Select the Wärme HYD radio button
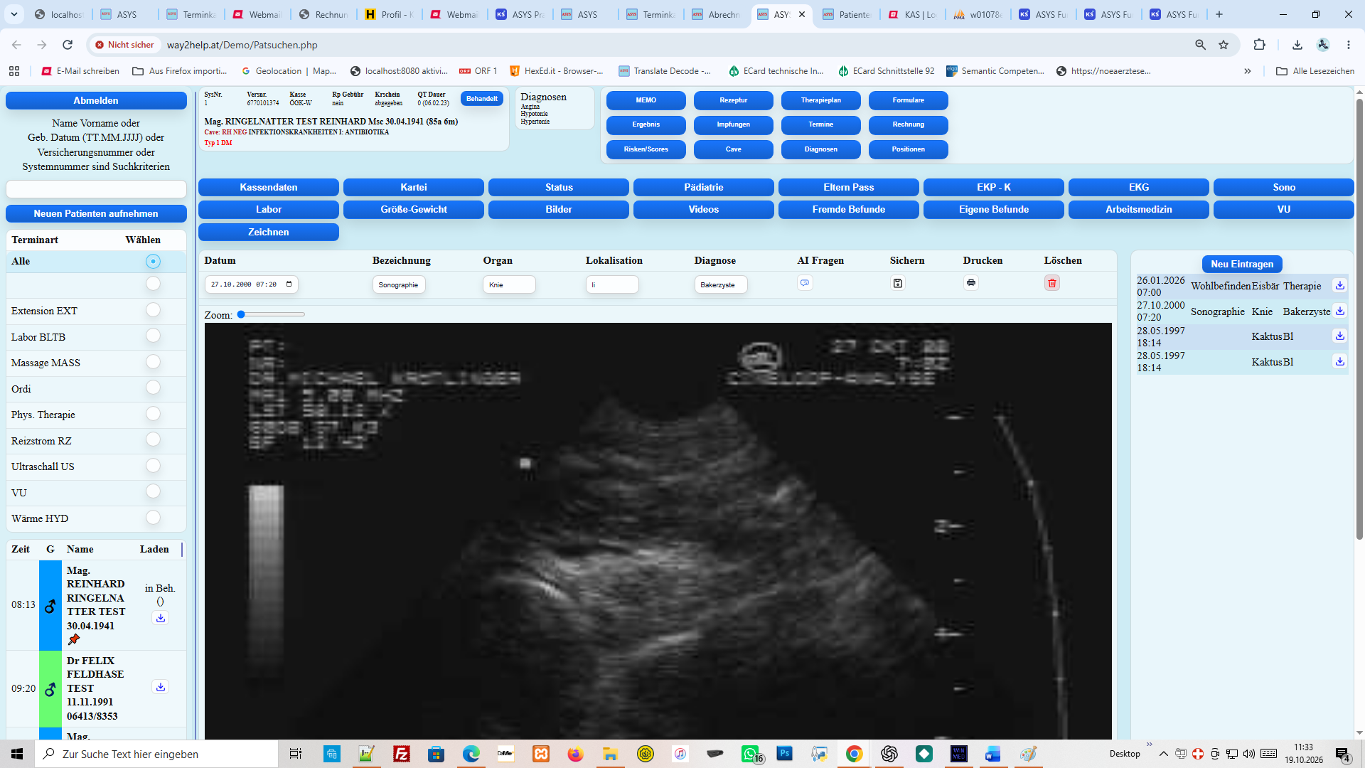The height and width of the screenshot is (768, 1365). (x=153, y=518)
